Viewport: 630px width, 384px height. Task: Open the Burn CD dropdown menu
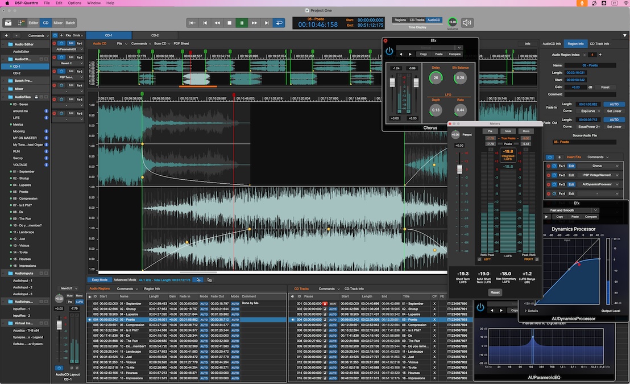click(x=161, y=43)
